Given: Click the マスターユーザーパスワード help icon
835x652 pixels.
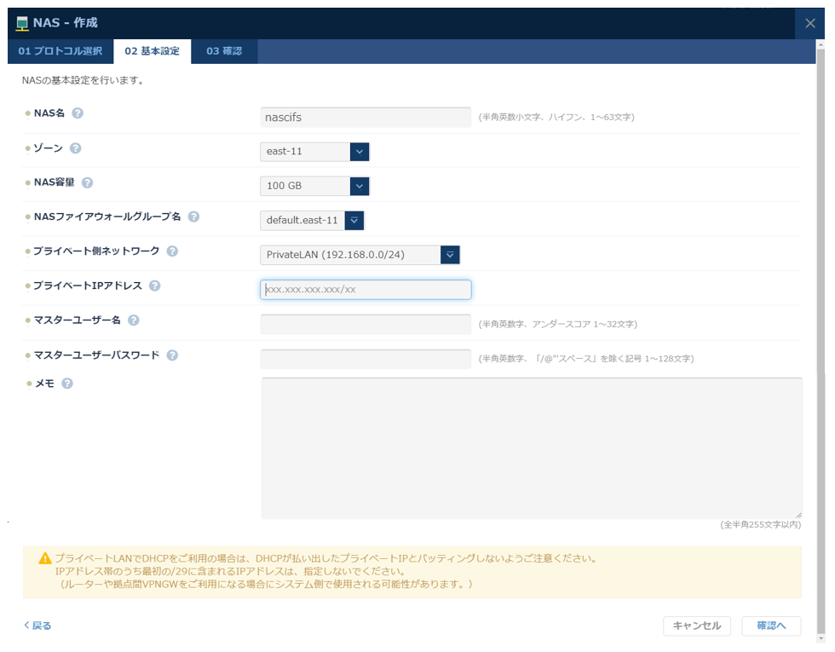Looking at the screenshot, I should (x=173, y=355).
